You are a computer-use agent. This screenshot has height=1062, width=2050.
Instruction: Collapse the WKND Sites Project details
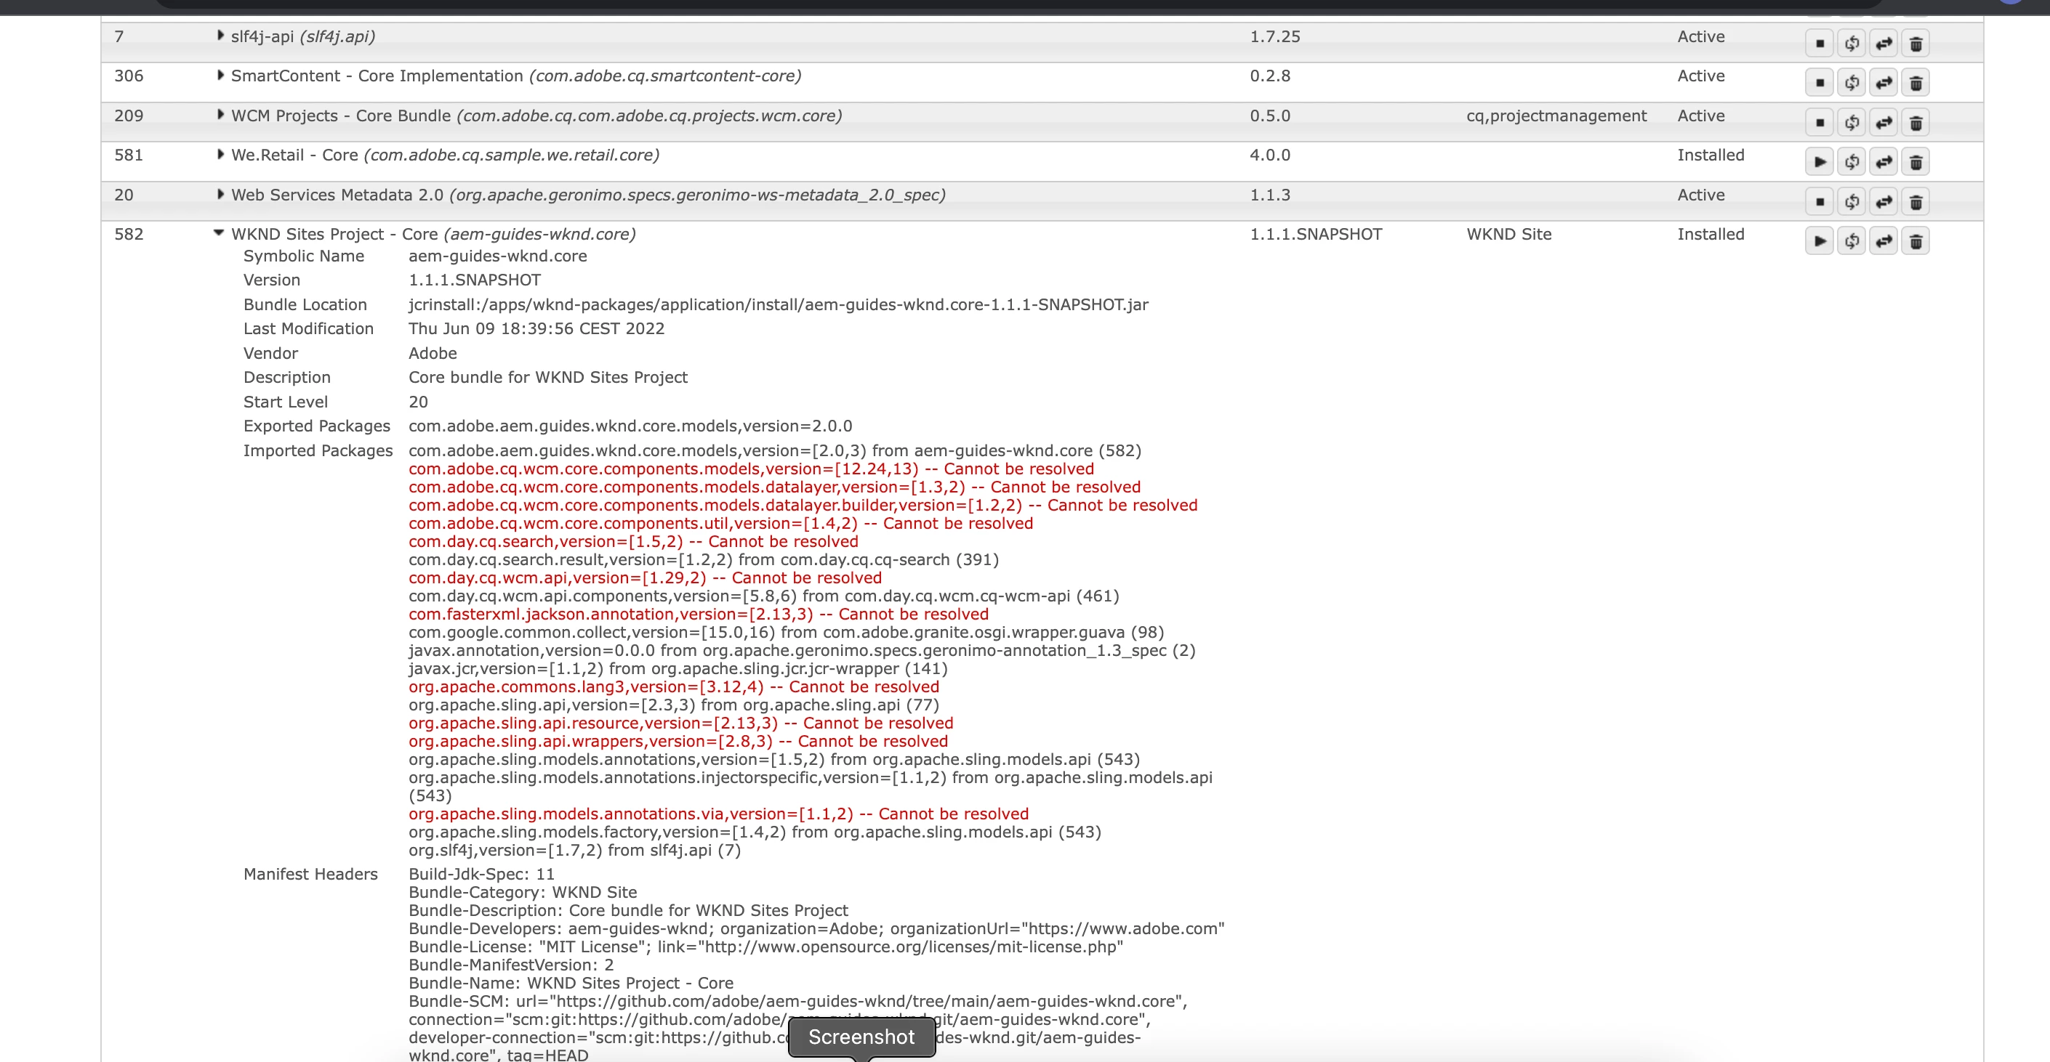pos(218,233)
